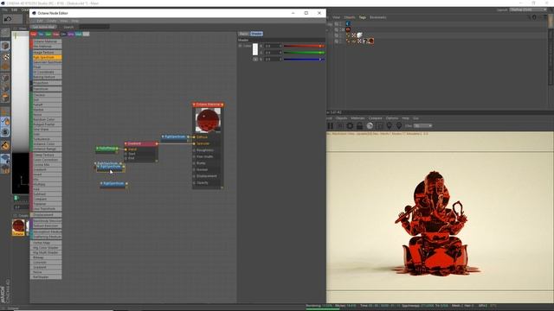Click the Mat filter button in node editor
554x311 pixels.
(34, 35)
